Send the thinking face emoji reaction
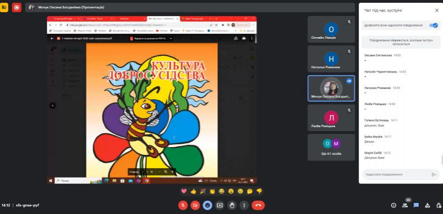Viewport: 443px width, 214px height. pos(249,191)
